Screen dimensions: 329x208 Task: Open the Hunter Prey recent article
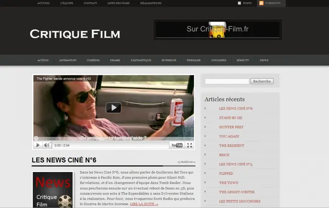(231, 127)
